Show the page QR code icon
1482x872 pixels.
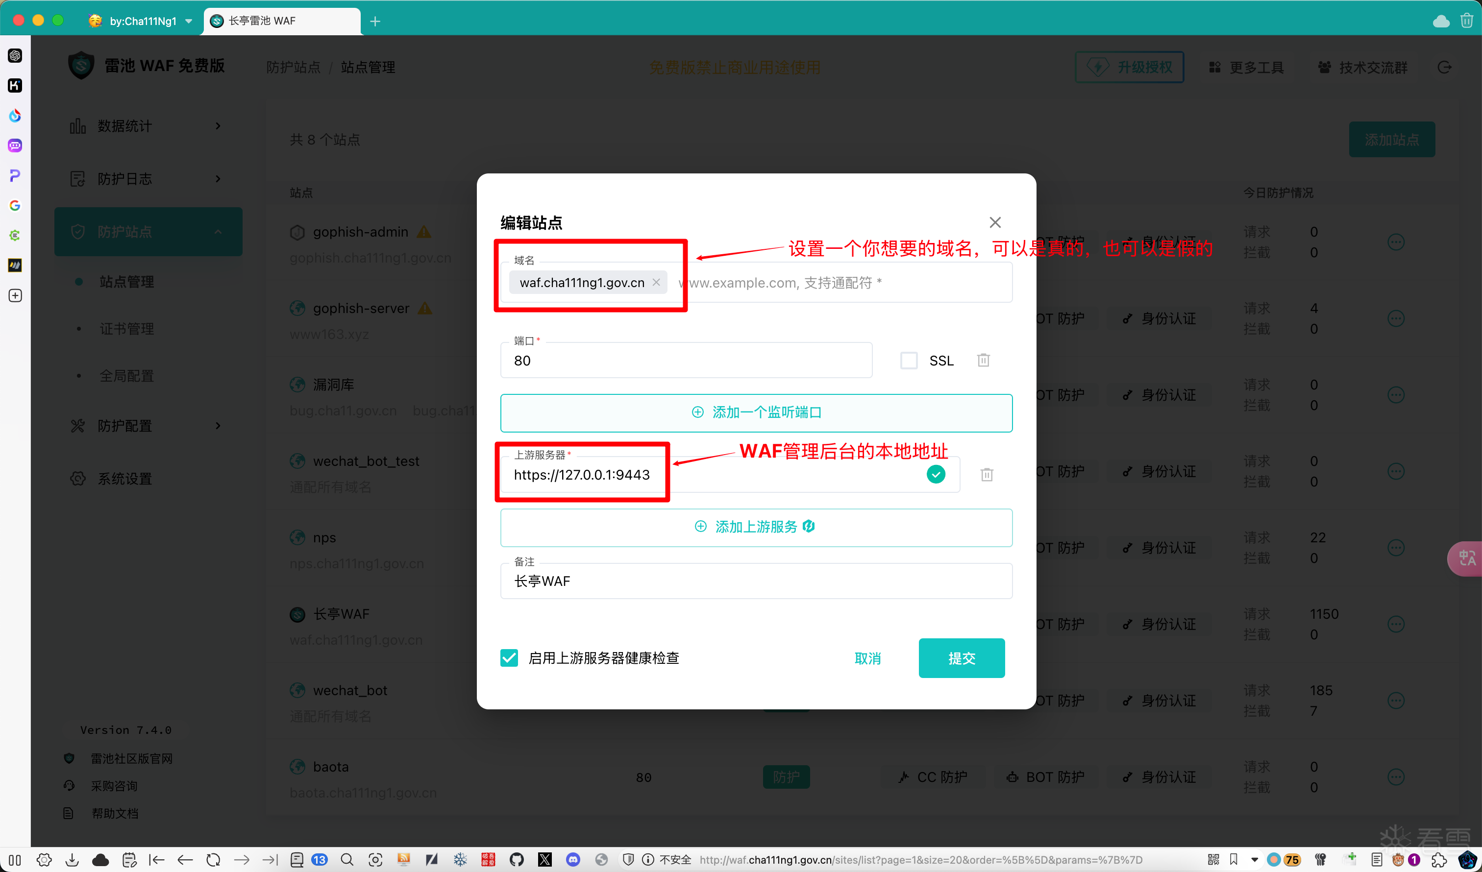(1213, 860)
